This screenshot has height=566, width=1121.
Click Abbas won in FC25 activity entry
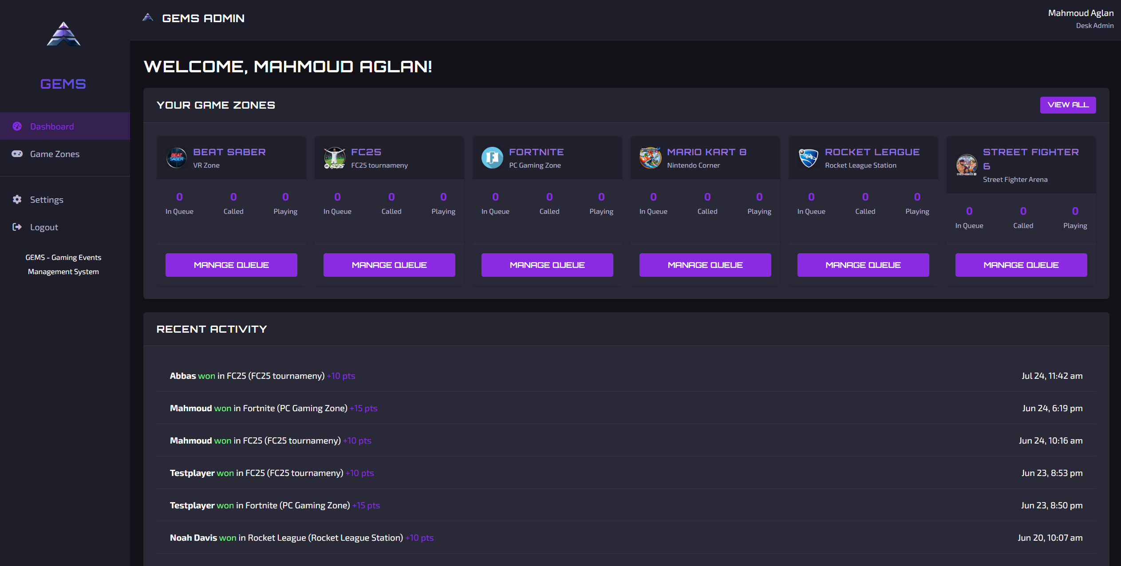click(263, 376)
